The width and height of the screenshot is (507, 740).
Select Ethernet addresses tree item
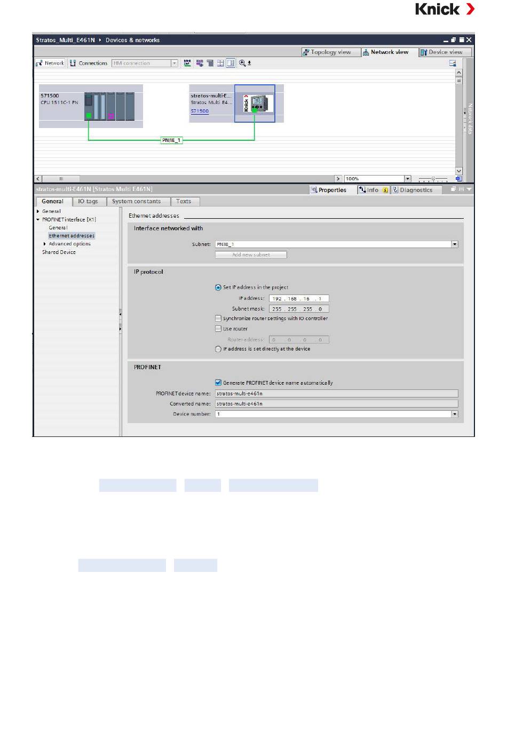tap(72, 235)
